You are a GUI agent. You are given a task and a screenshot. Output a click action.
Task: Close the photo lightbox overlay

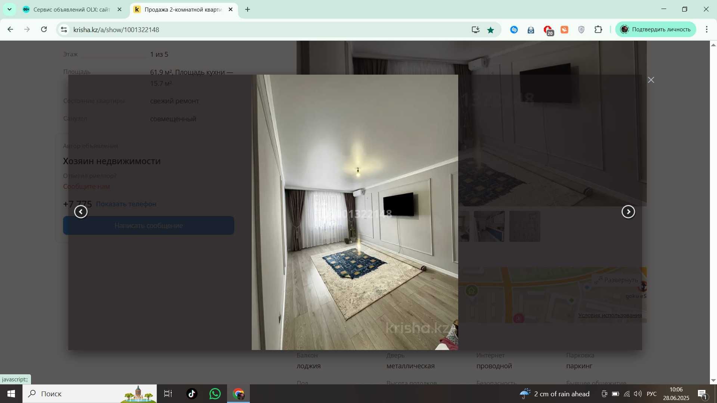[651, 80]
